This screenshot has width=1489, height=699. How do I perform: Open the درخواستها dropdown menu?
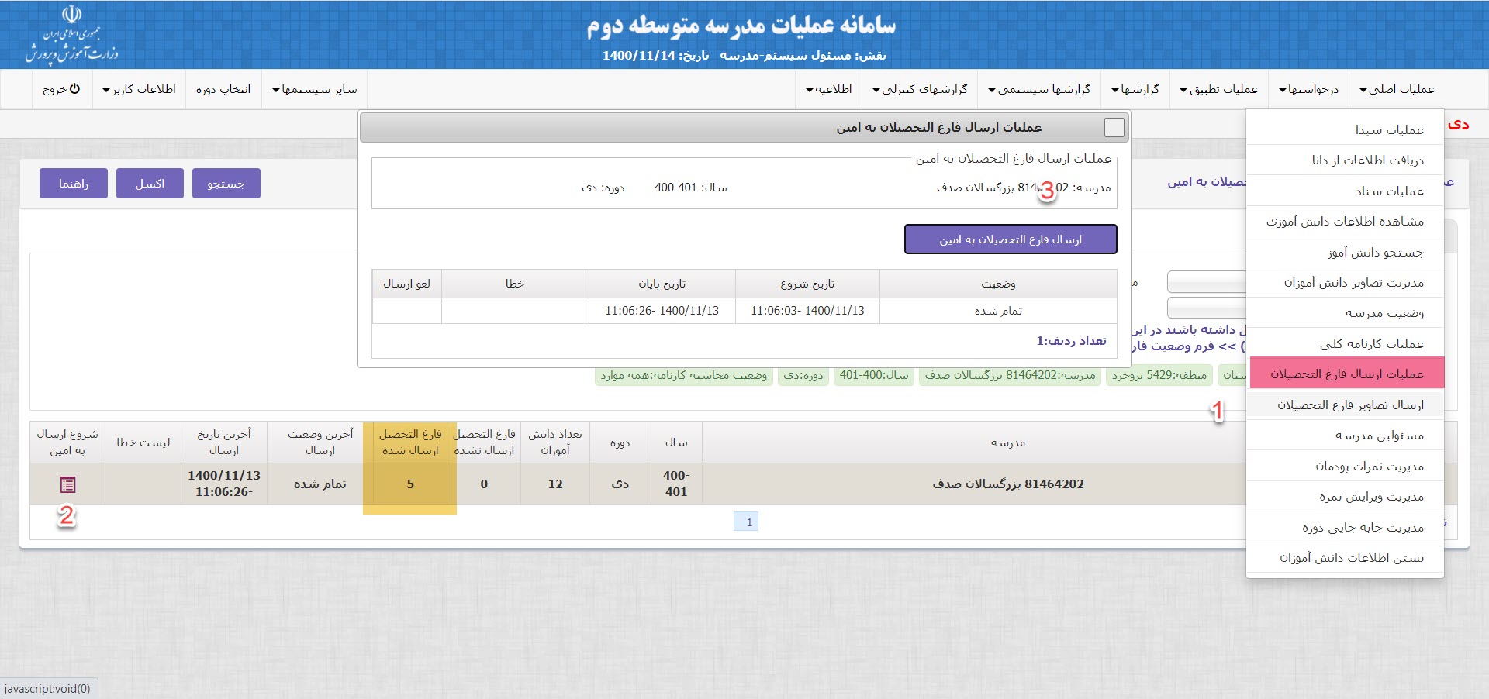tap(1308, 89)
